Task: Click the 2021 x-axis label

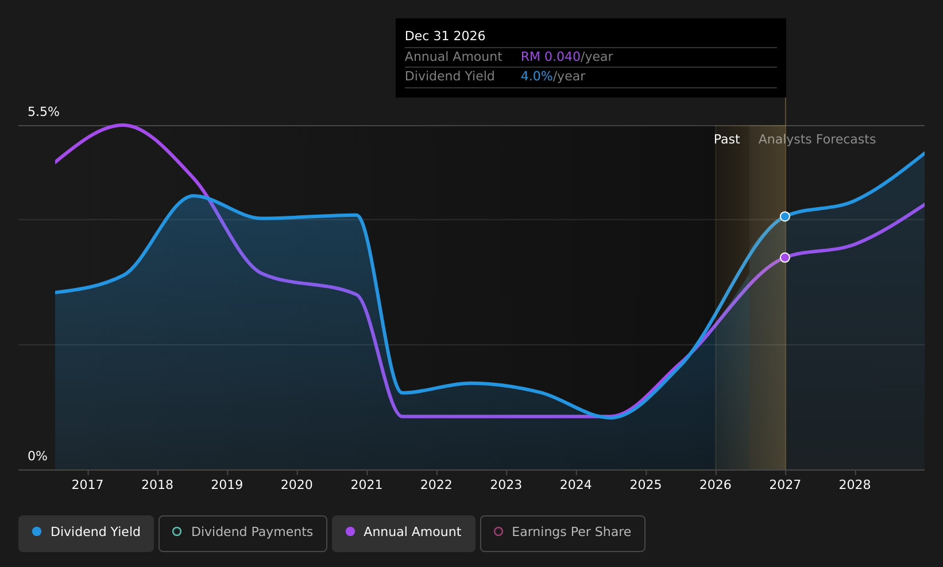Action: 366,485
